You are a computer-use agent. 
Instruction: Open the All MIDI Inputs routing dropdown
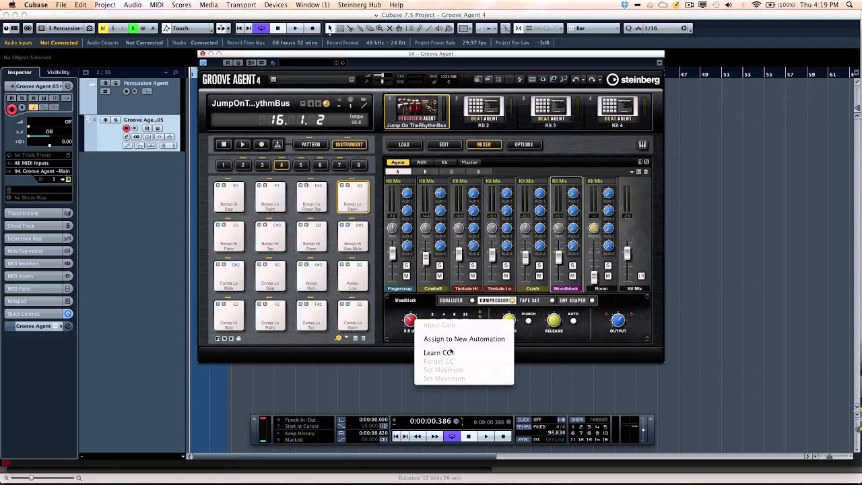tap(40, 163)
